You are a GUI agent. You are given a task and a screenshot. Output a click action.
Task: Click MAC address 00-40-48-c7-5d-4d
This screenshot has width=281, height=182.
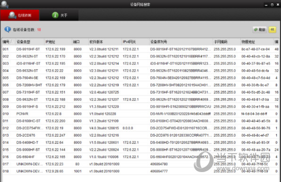click(x=256, y=78)
